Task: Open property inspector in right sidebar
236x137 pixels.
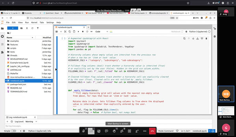Action: [x=215, y=28]
